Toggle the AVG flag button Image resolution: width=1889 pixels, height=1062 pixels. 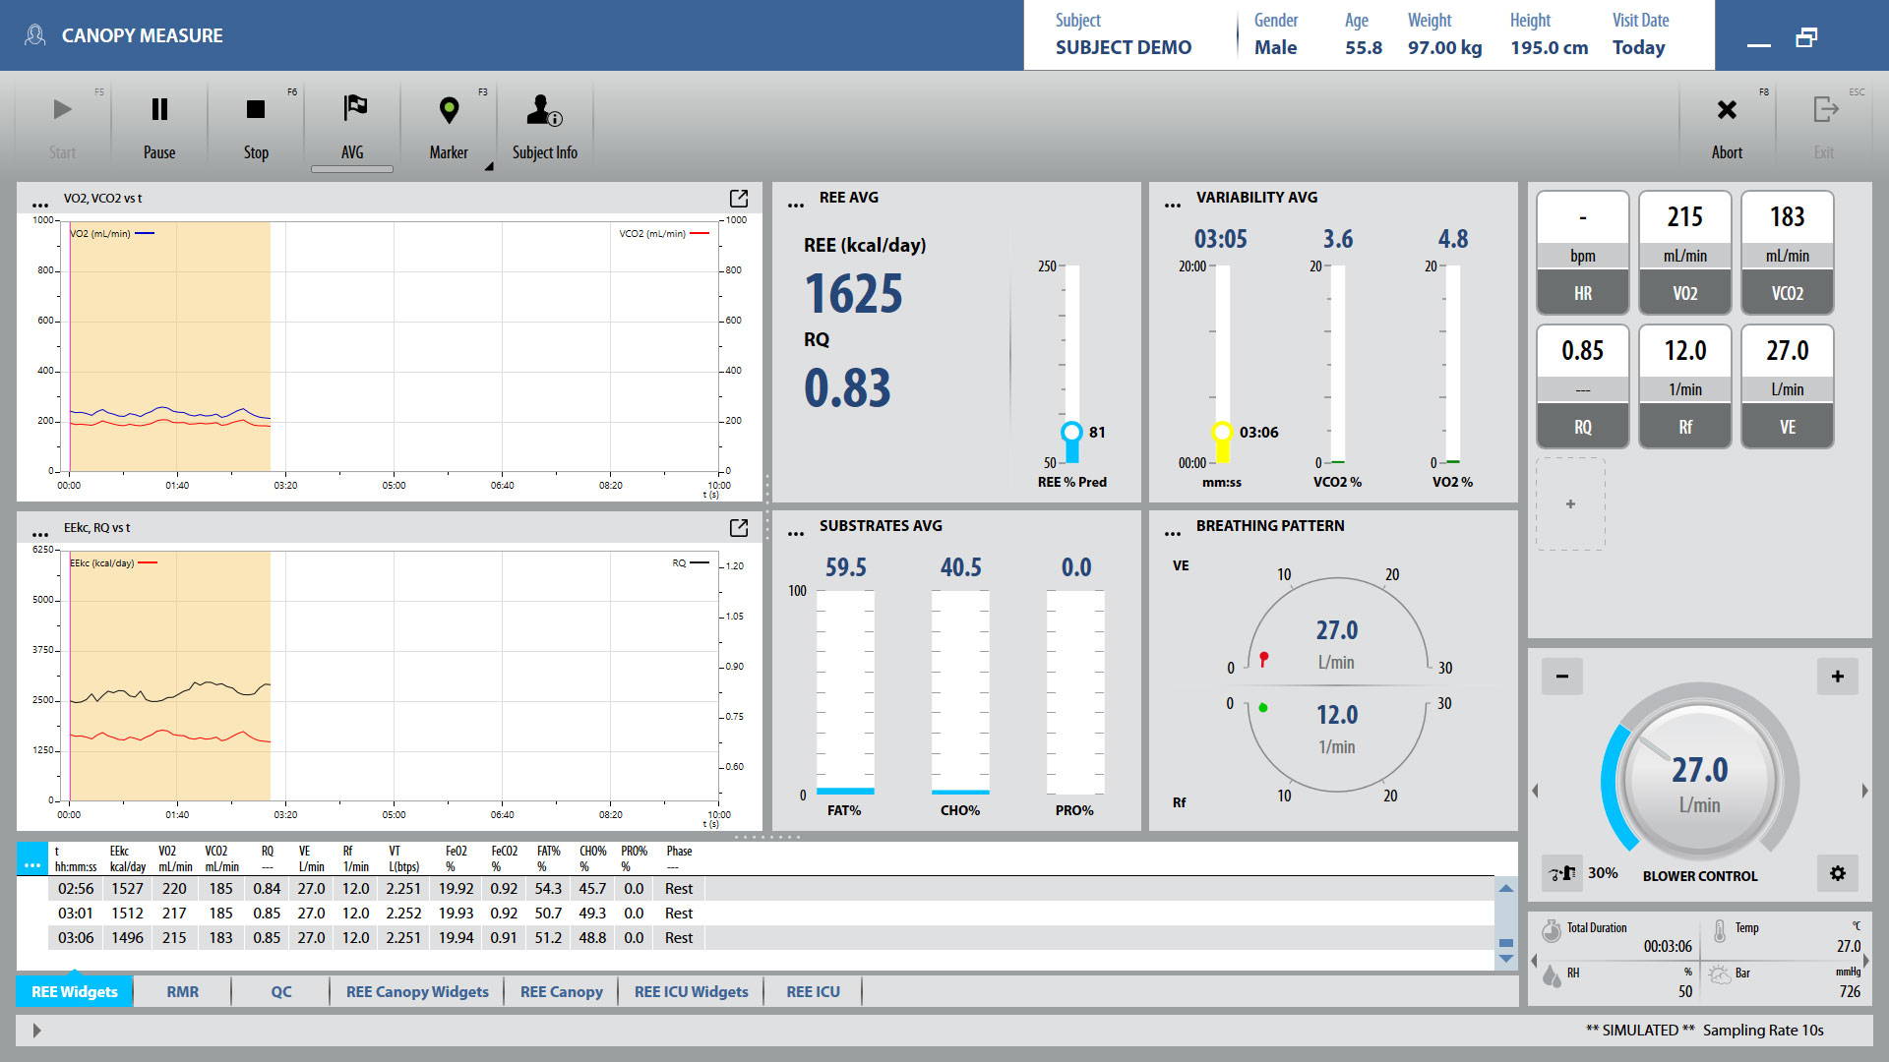click(x=352, y=125)
